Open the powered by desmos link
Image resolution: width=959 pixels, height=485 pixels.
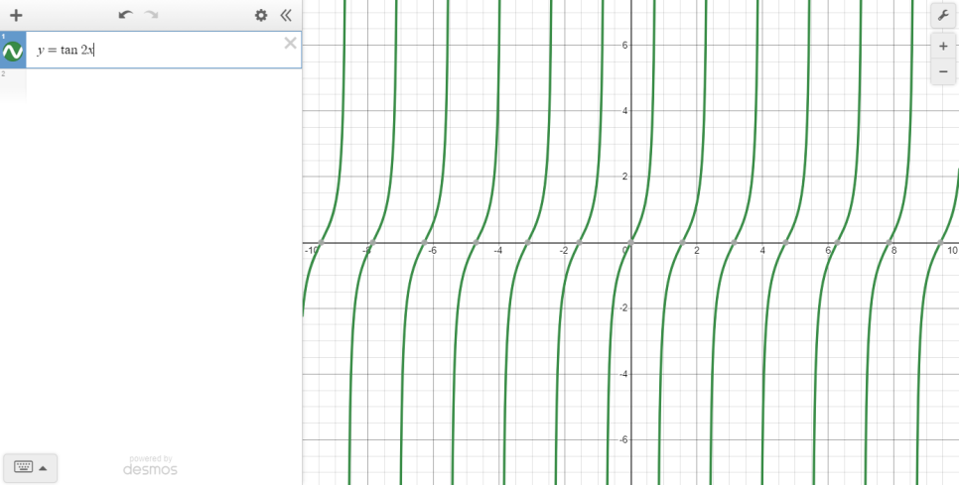pos(151,465)
